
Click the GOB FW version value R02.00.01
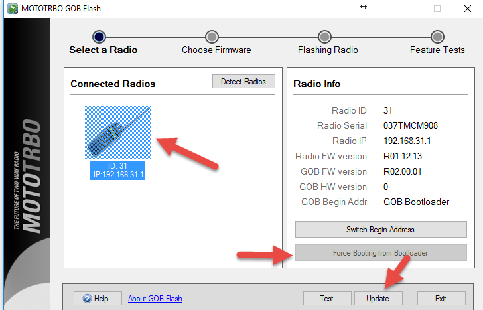402,172
